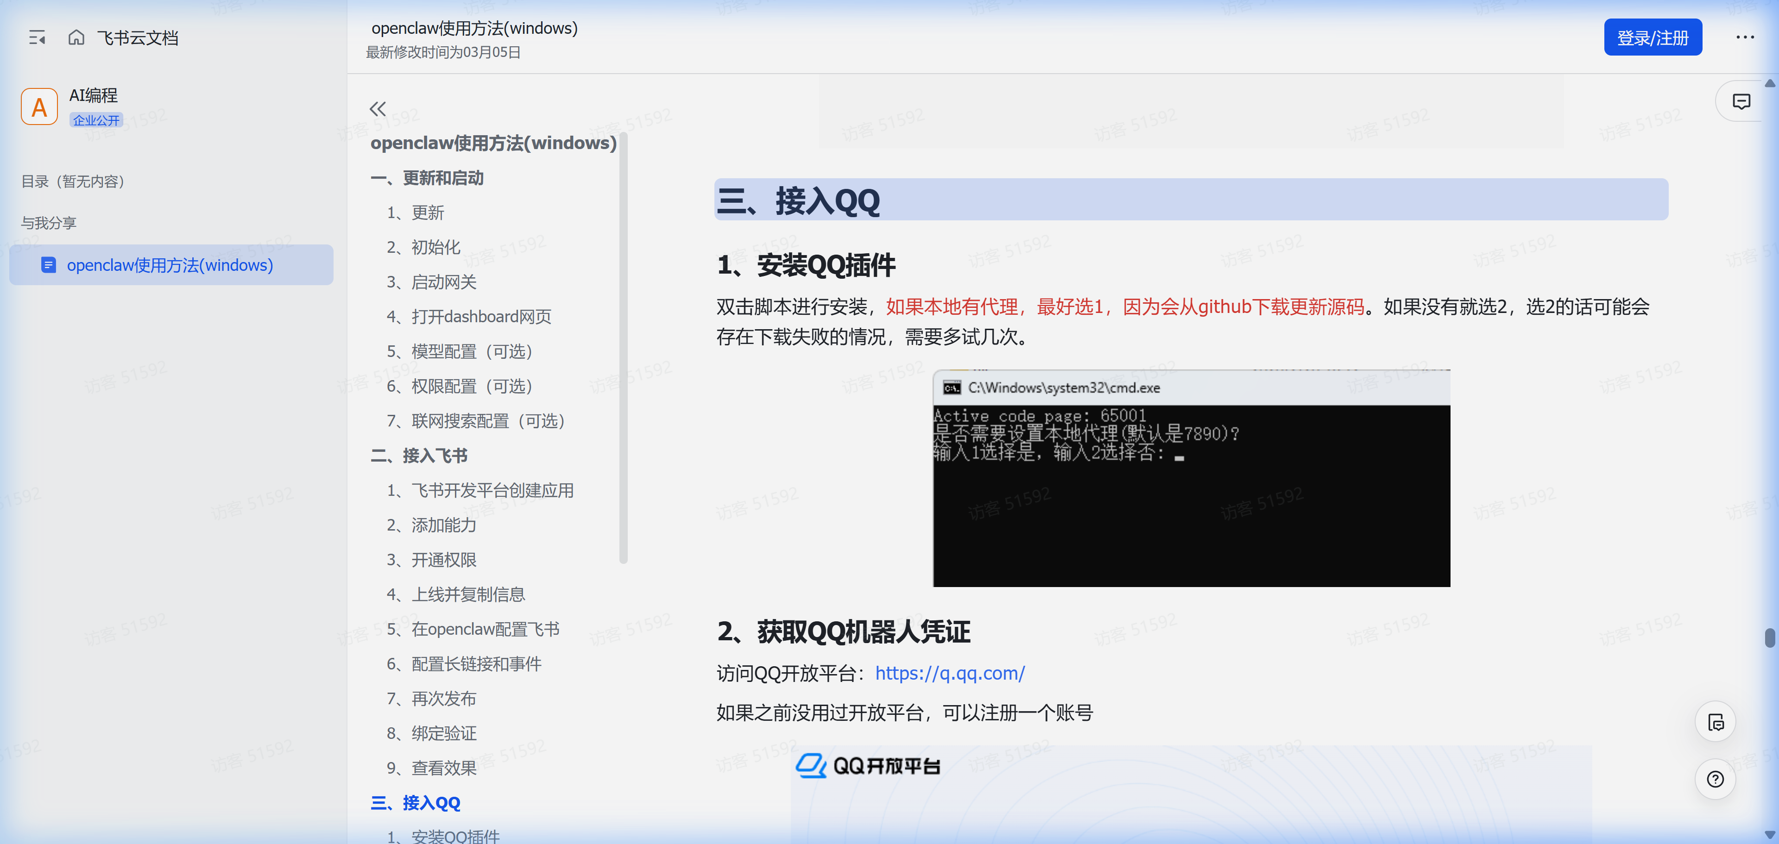
Task: Jump to 二、接入飞书 heading in the outline
Action: (x=419, y=455)
